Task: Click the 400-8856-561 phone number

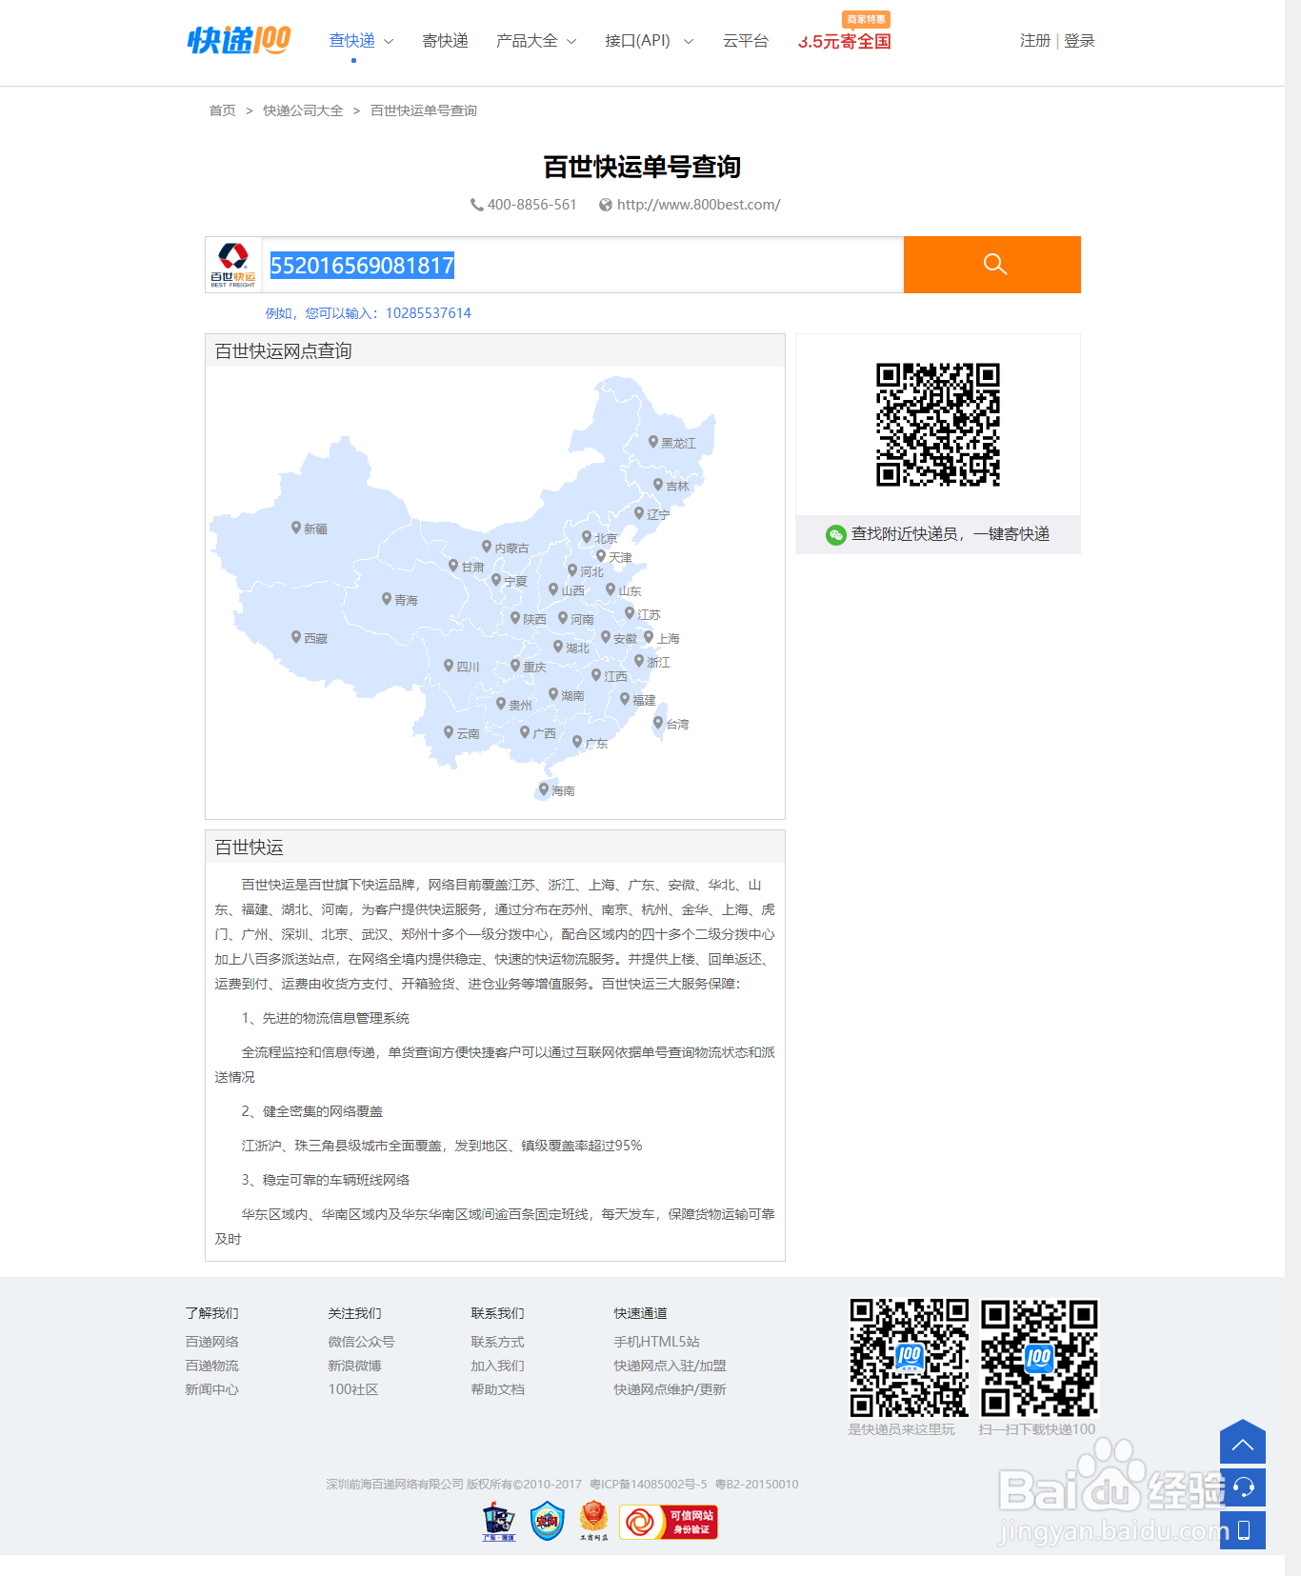Action: click(531, 205)
